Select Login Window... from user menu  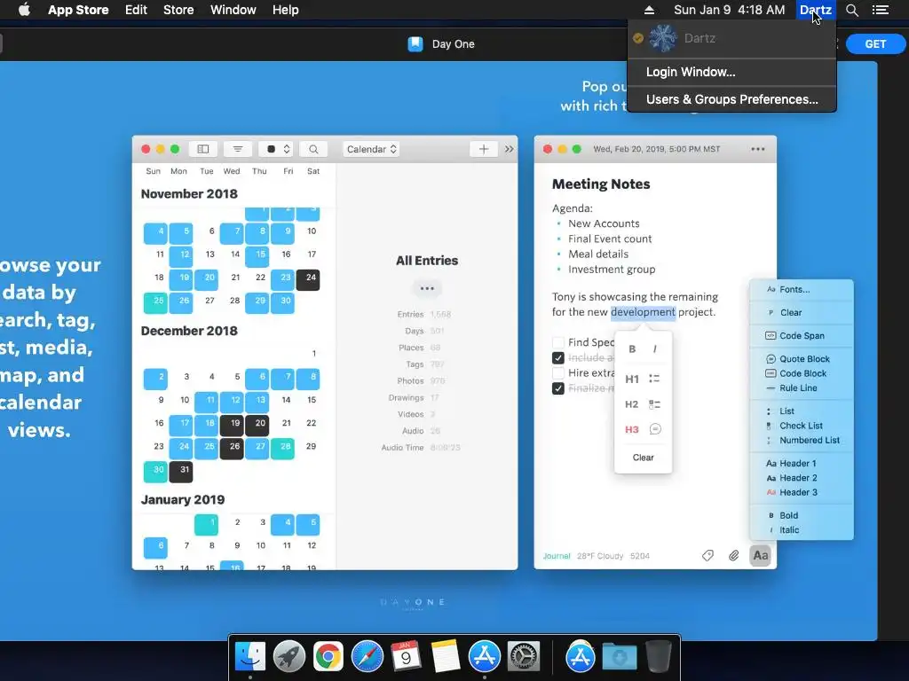[x=731, y=72]
